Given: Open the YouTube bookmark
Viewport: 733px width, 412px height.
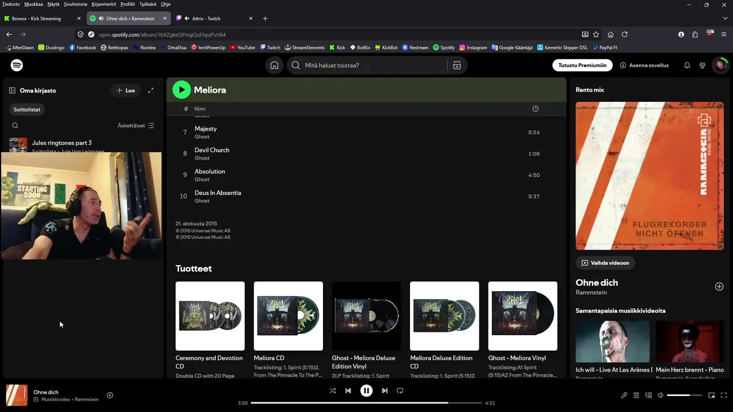Looking at the screenshot, I should coord(242,47).
